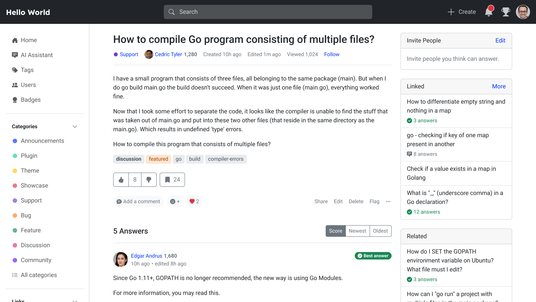Follow this question
This screenshot has height=302, width=536.
[x=332, y=54]
